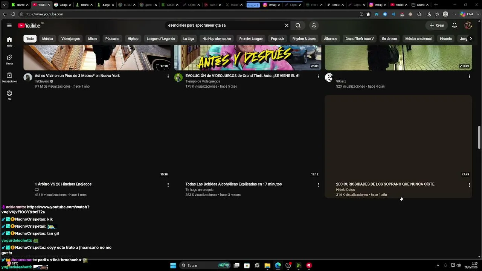Open the volume control in system tray
Image resolution: width=482 pixels, height=271 pixels.
459,265
